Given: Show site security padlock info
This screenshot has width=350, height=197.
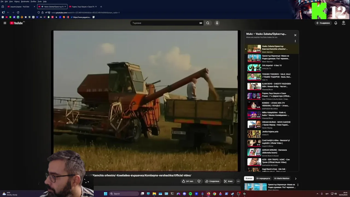Looking at the screenshot, I should tap(42, 12).
